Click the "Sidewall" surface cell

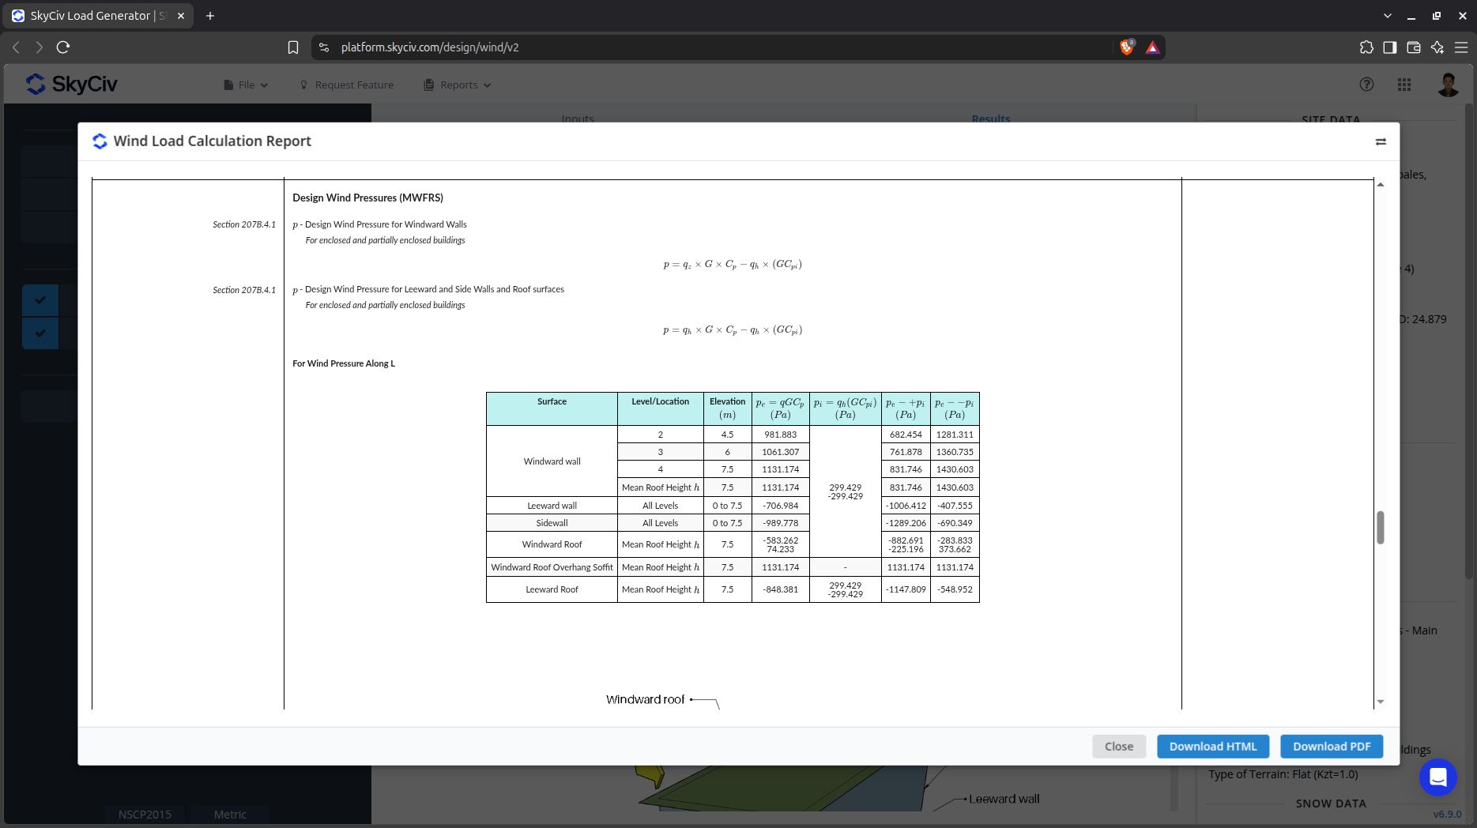(x=552, y=523)
